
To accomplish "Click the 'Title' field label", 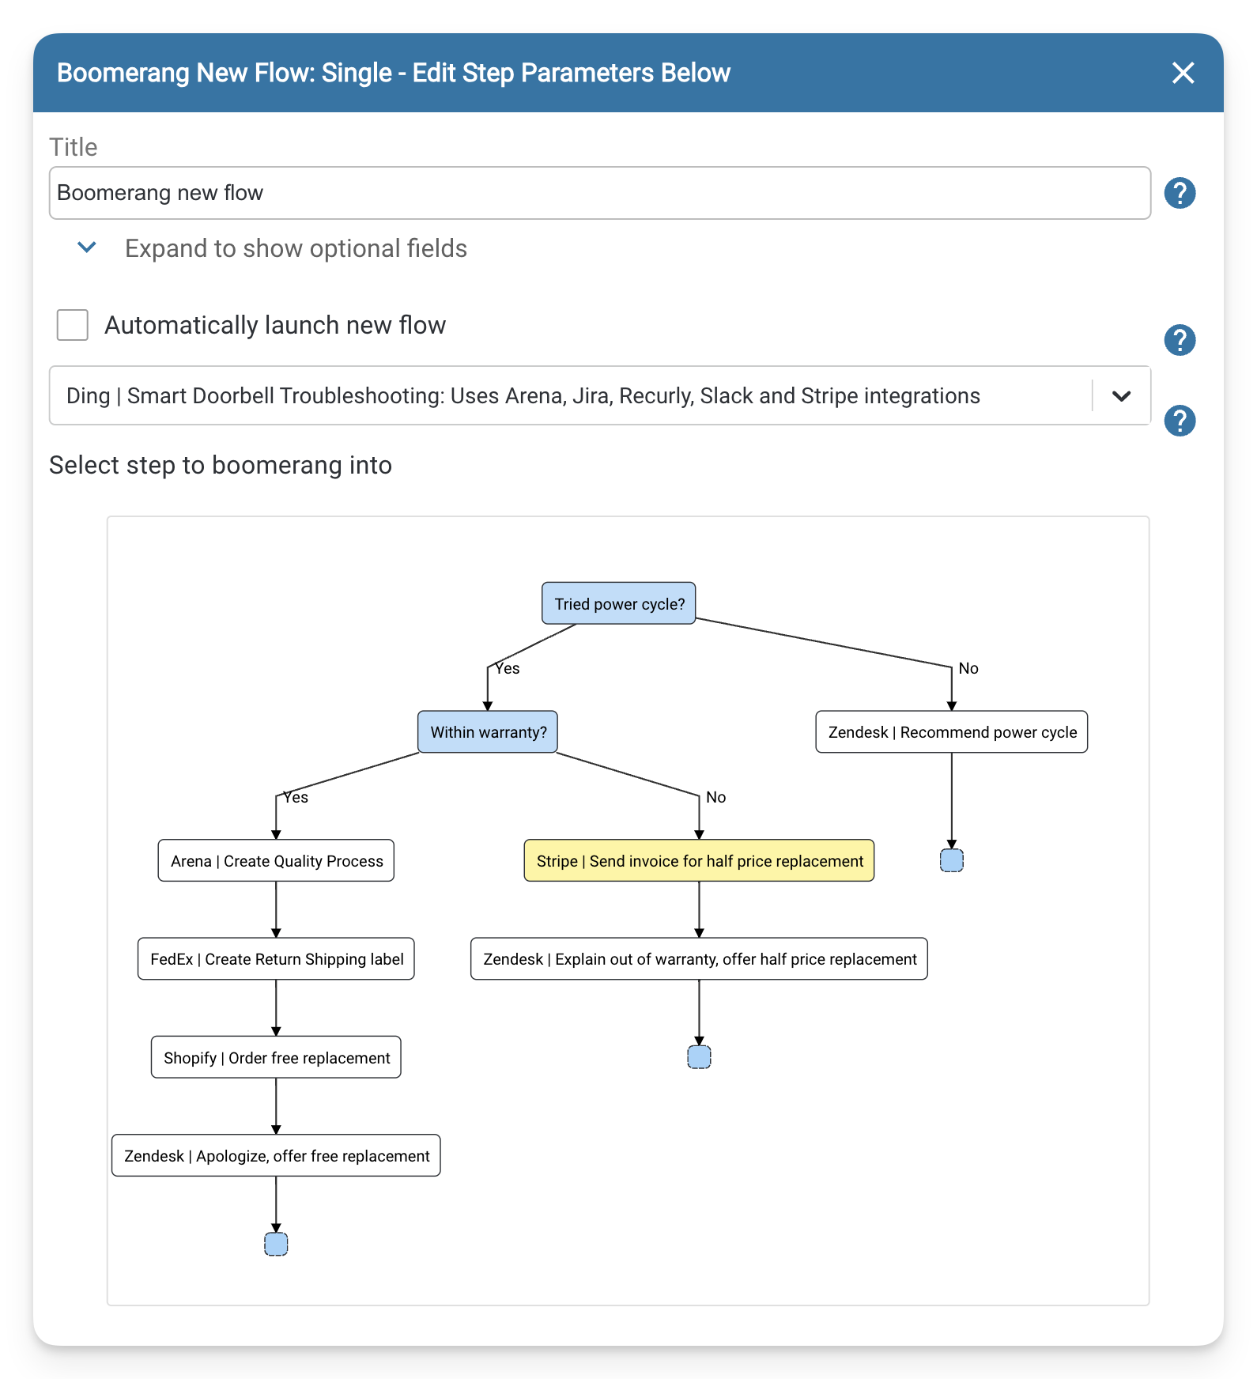I will [74, 147].
